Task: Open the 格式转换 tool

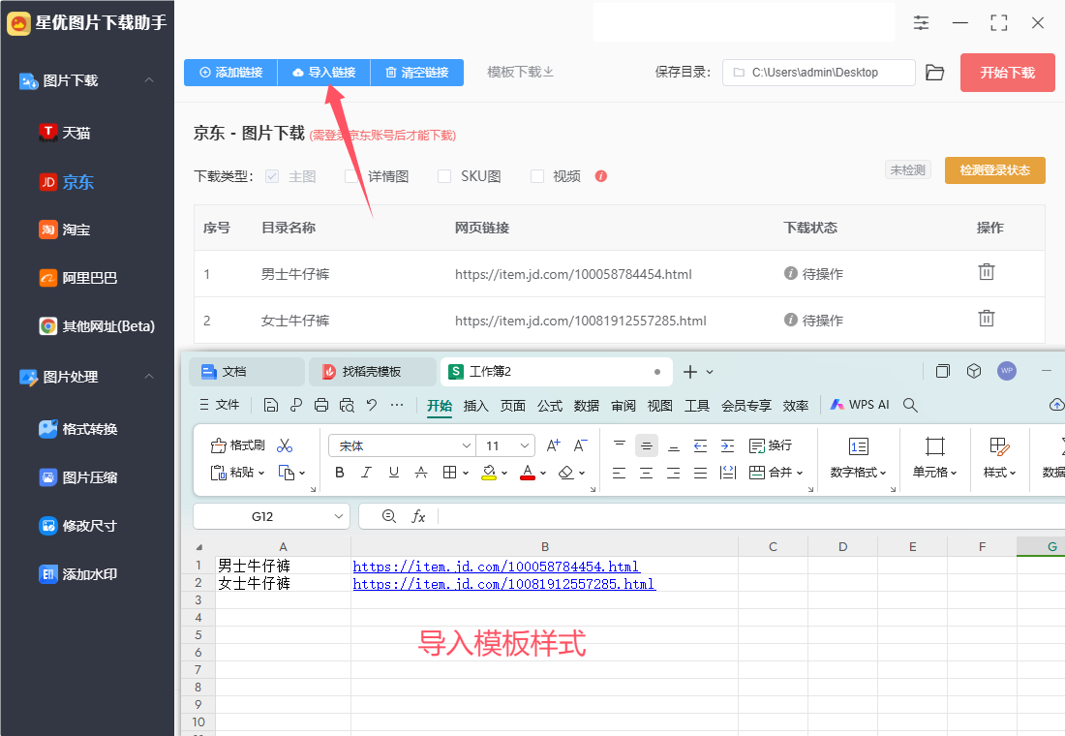Action: coord(78,429)
